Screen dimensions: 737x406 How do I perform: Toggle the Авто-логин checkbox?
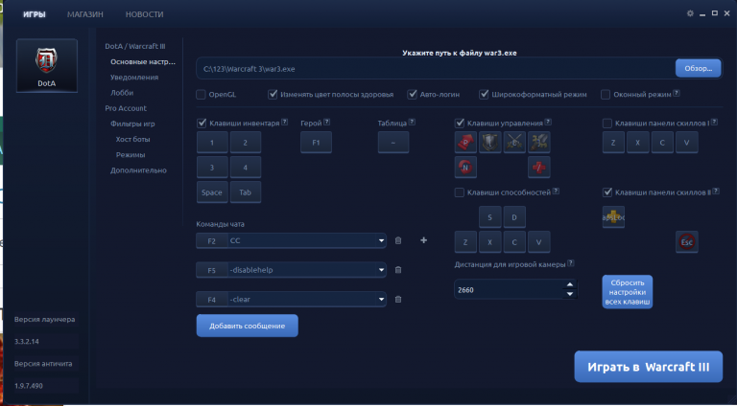click(413, 94)
